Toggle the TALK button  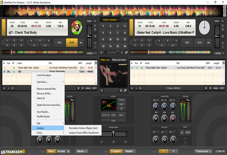[x=113, y=121]
